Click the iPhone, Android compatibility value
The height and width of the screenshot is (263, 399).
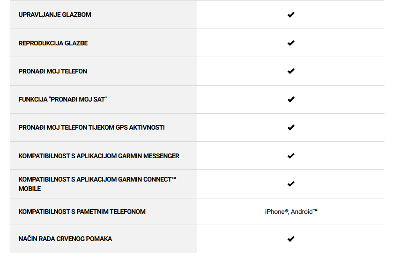(x=291, y=212)
